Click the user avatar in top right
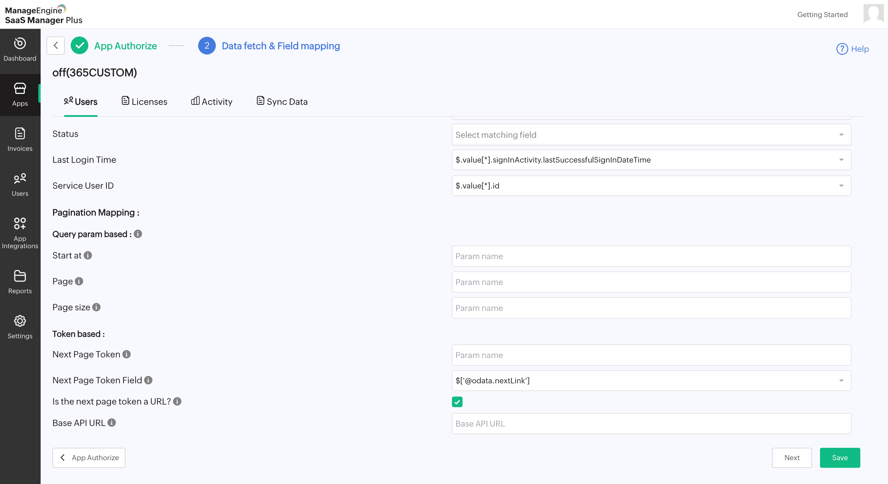Viewport: 888px width, 484px height. tap(873, 14)
